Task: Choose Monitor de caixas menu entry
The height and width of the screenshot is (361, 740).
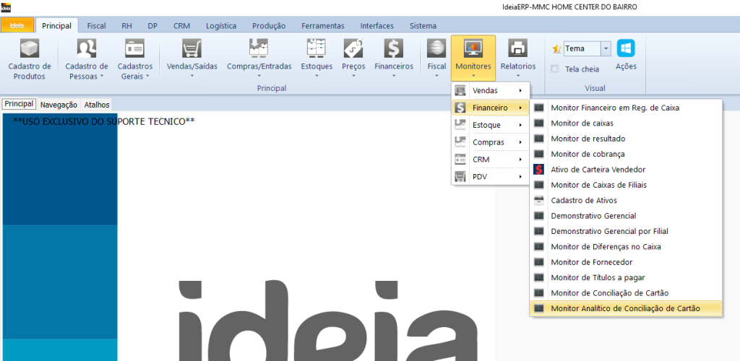Action: (x=582, y=123)
